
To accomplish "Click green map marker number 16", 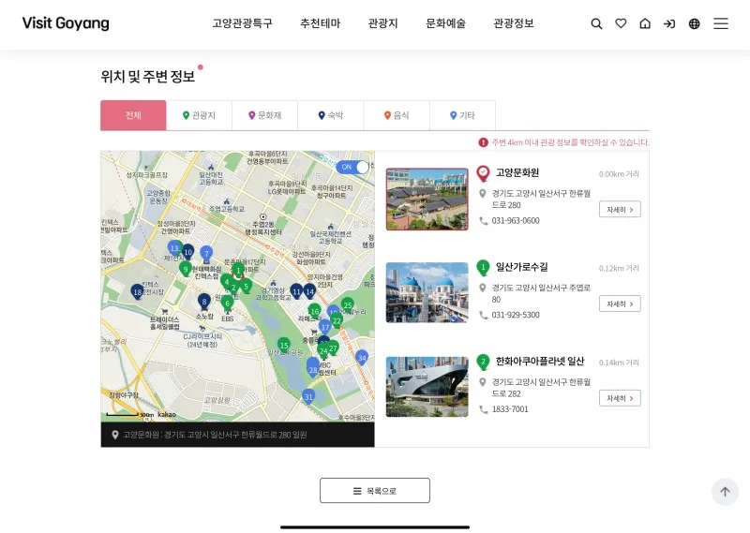I will [315, 312].
